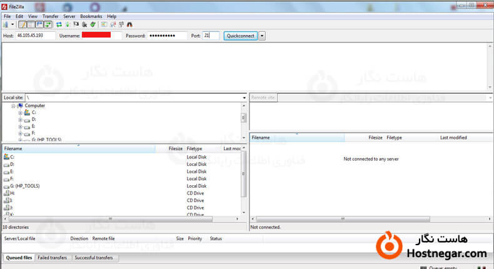Image resolution: width=494 pixels, height=269 pixels.
Task: Toggle the transfer queue display
Action: pyautogui.click(x=48, y=24)
